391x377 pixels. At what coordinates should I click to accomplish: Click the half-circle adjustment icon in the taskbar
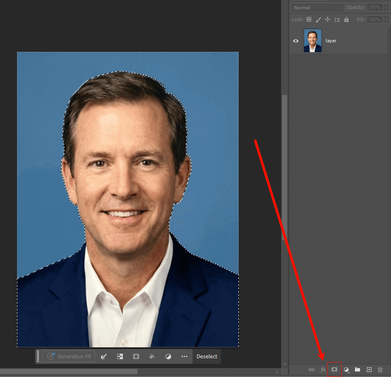coord(168,356)
